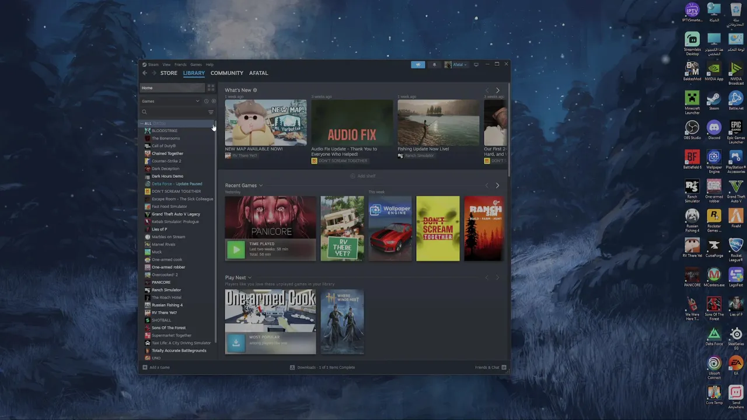
Task: Open the AFATAL profile tab
Action: click(259, 73)
